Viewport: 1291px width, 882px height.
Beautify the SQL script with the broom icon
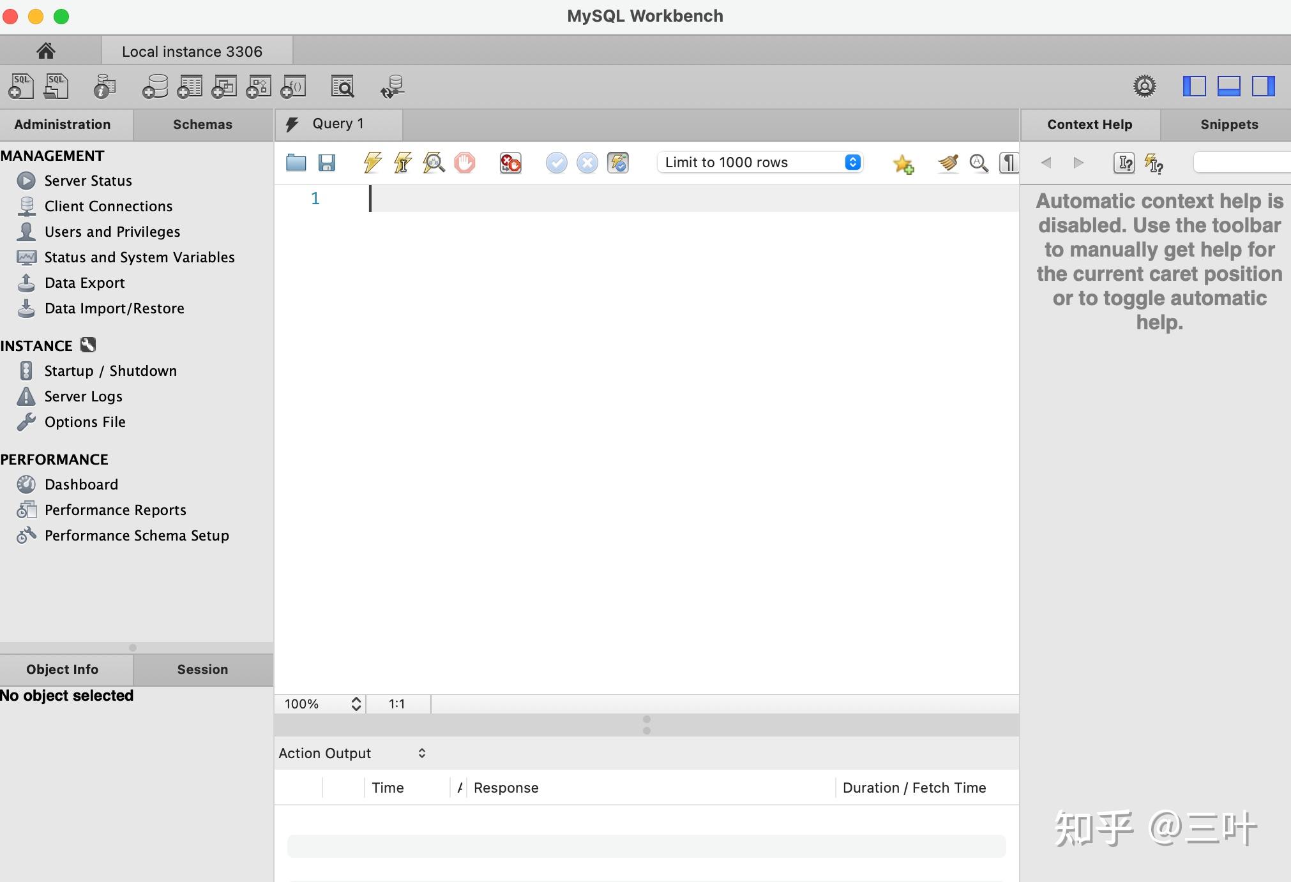click(x=947, y=163)
